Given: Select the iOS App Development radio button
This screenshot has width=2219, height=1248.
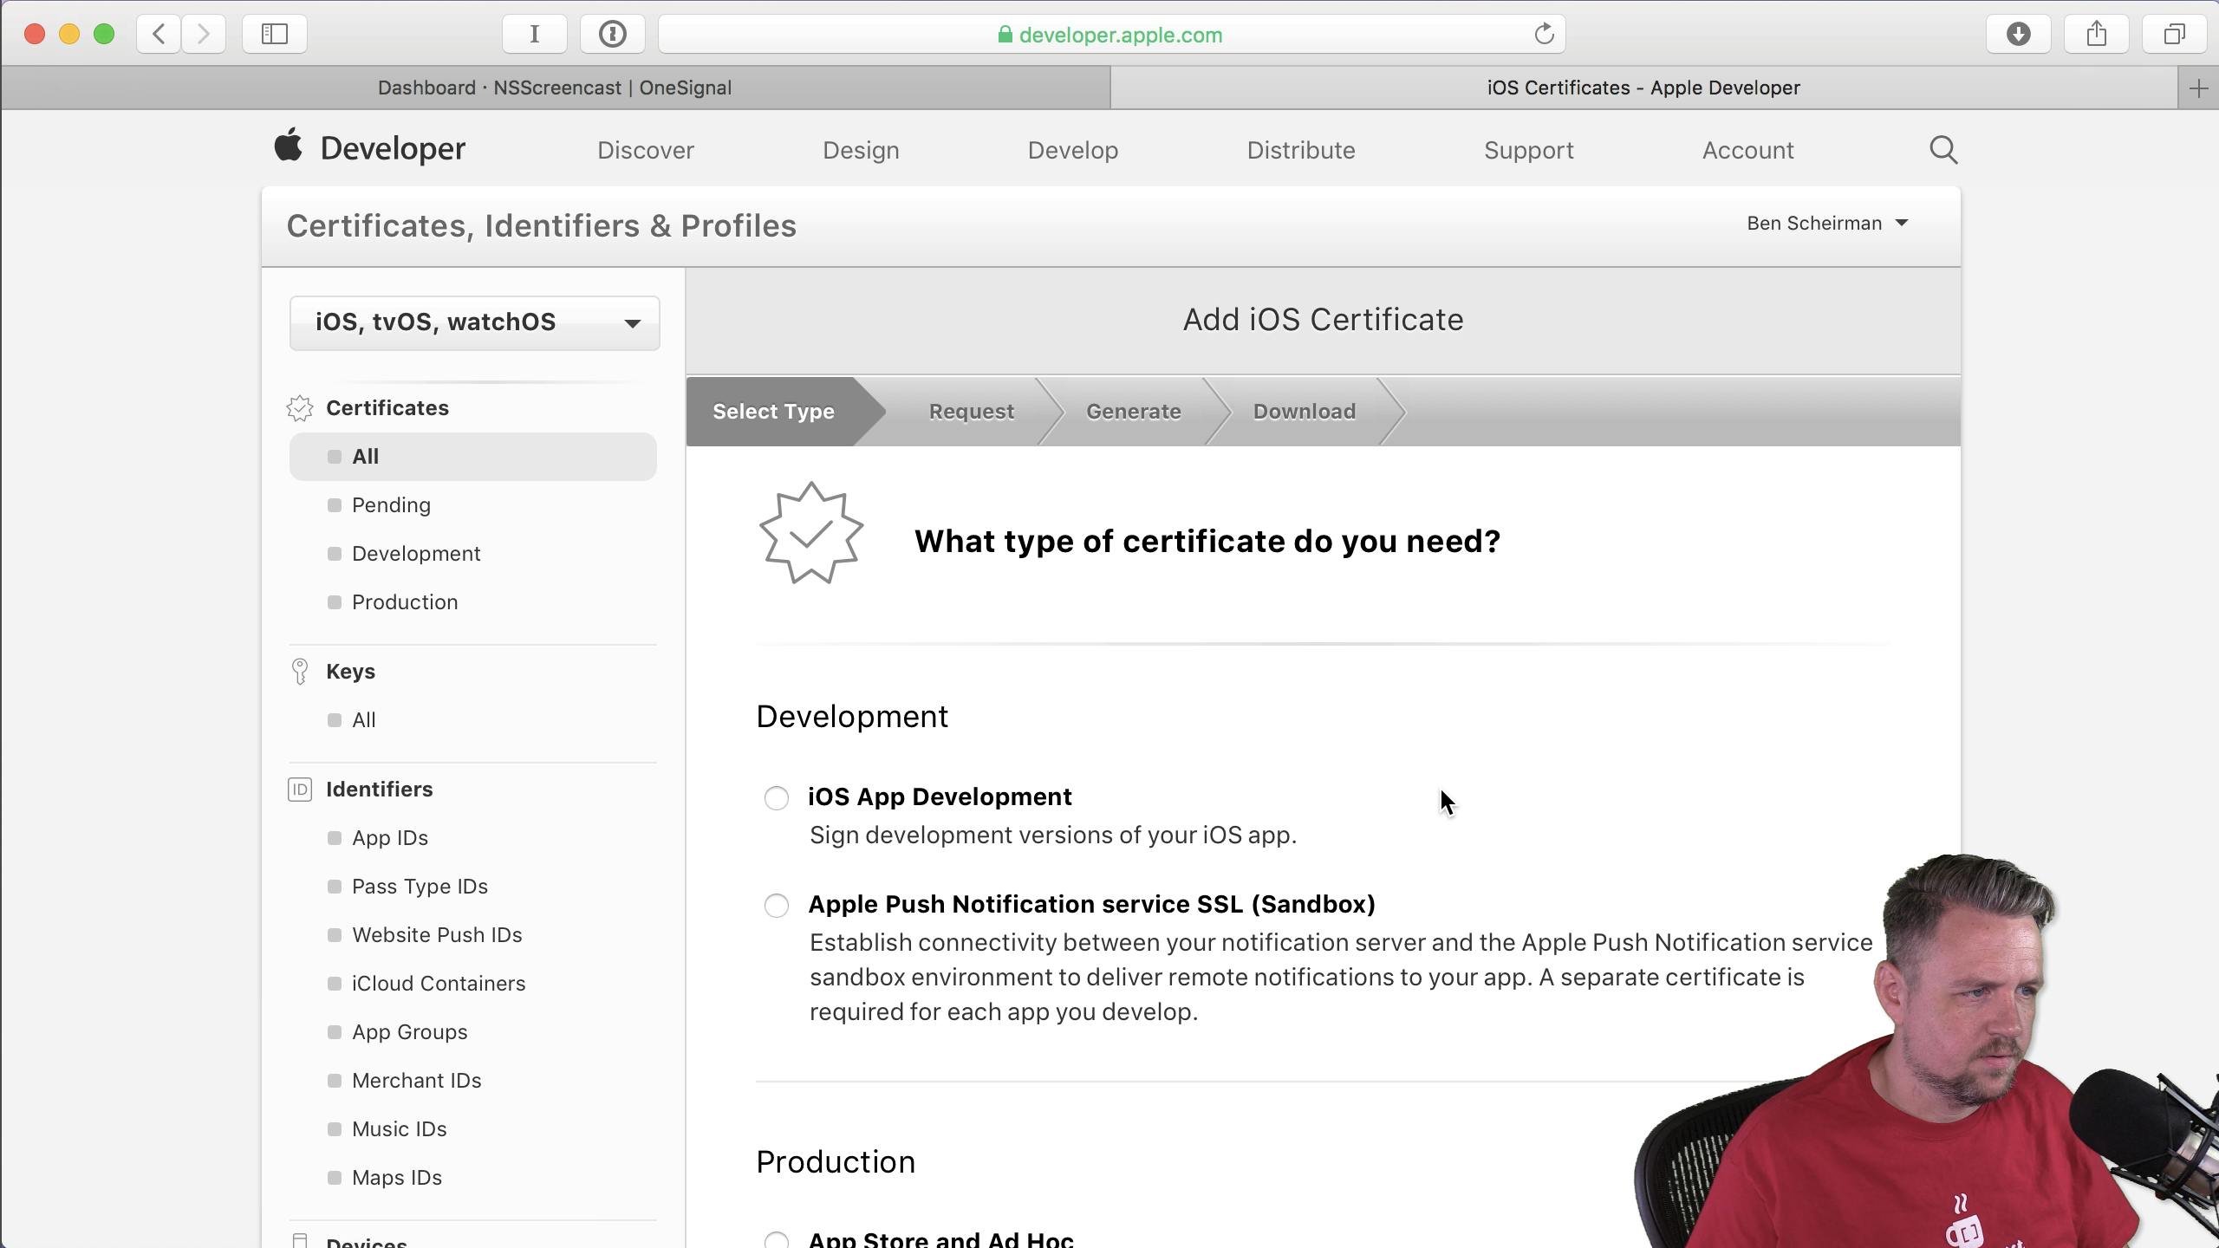Looking at the screenshot, I should [x=775, y=797].
